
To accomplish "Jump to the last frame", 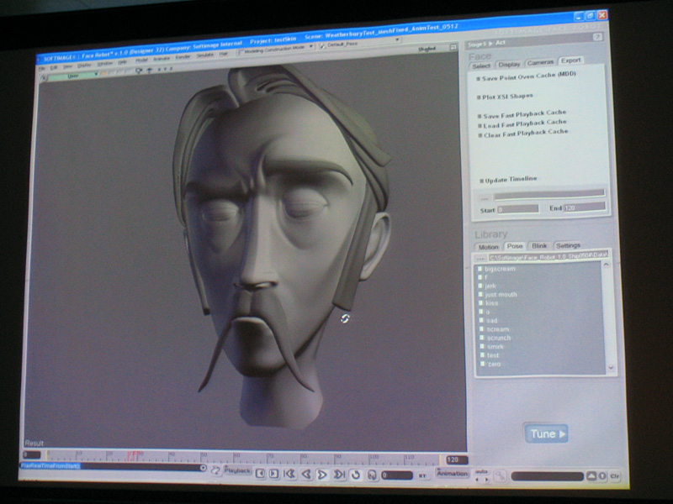I will coord(339,475).
